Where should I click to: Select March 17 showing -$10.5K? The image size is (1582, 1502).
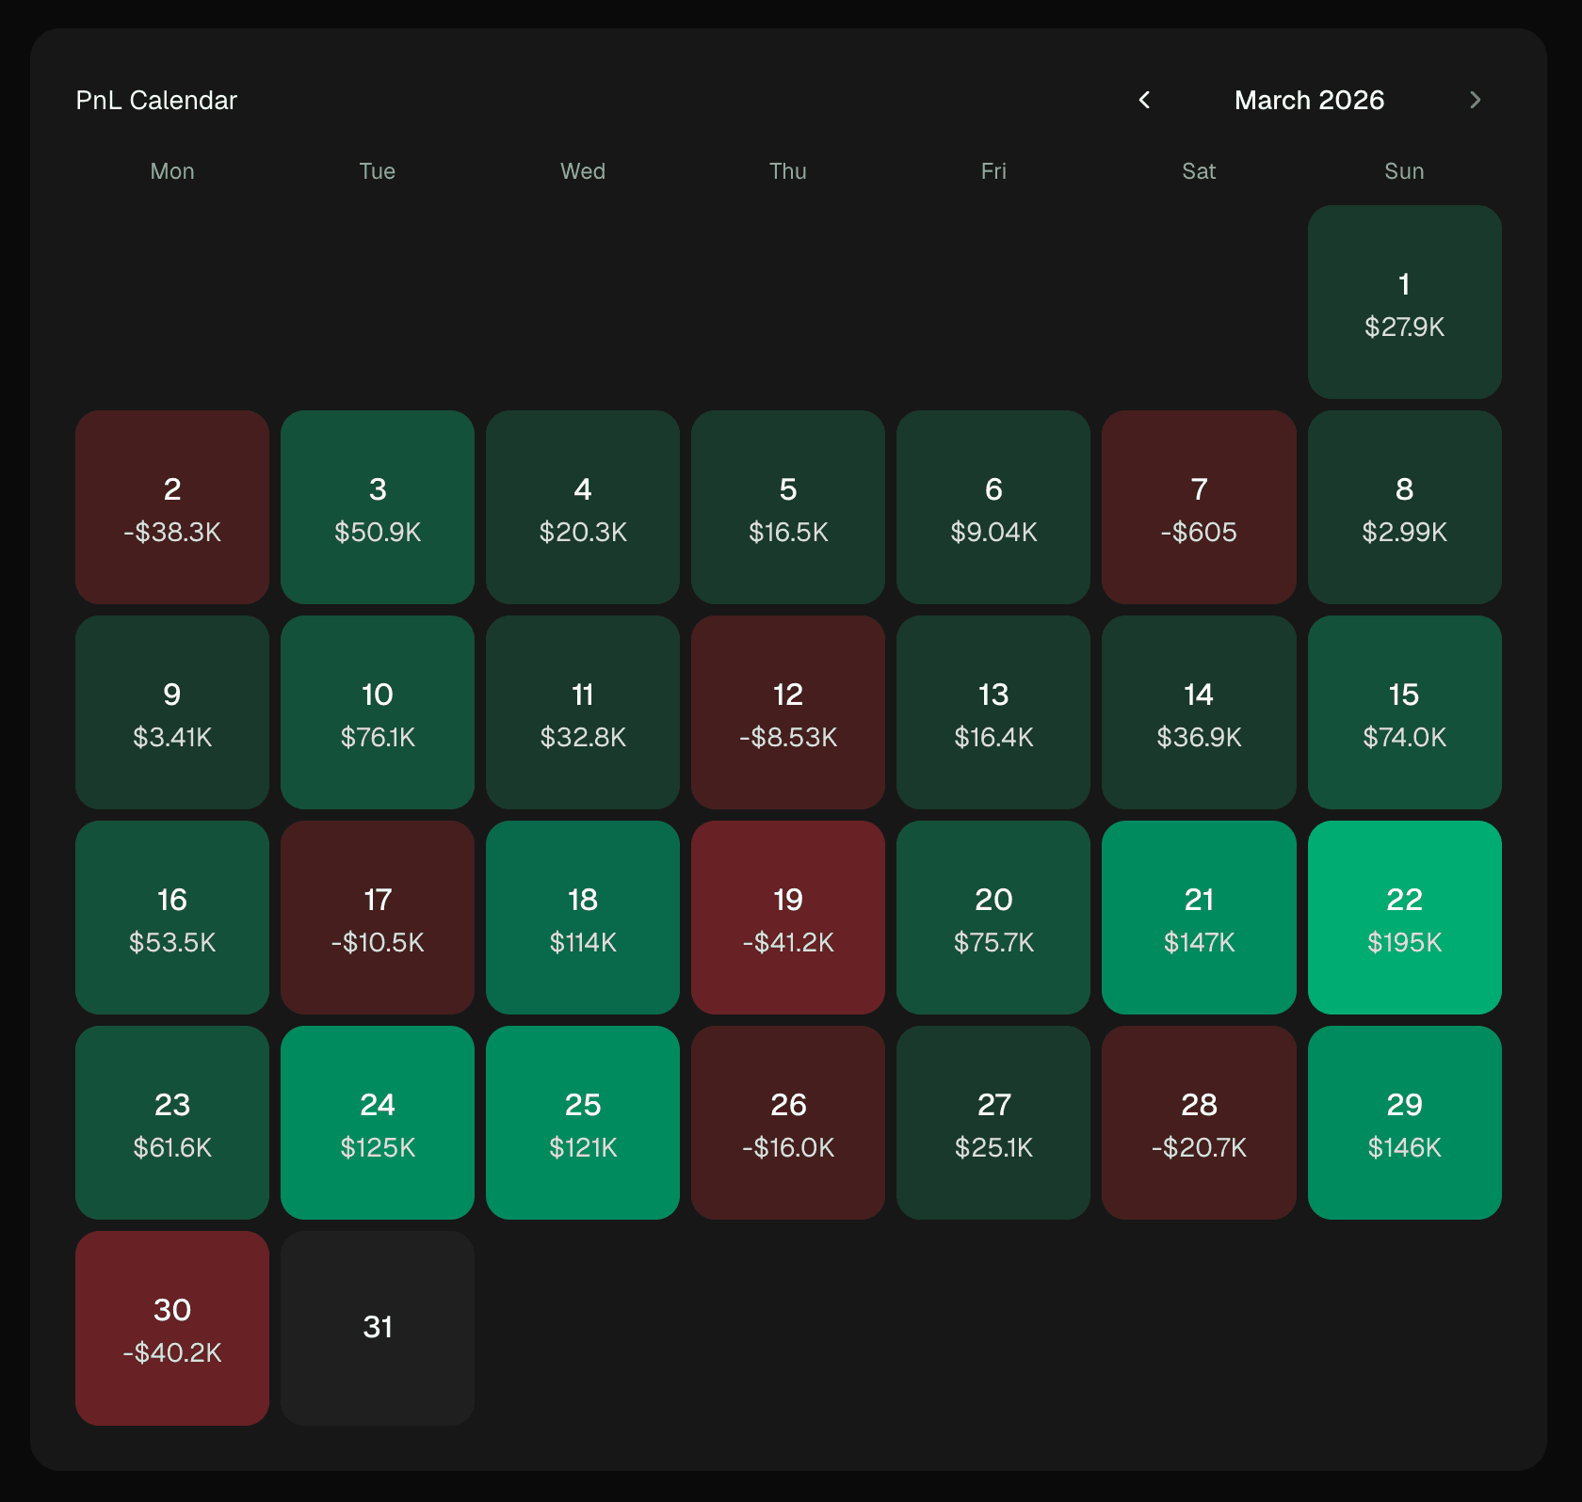coord(377,918)
